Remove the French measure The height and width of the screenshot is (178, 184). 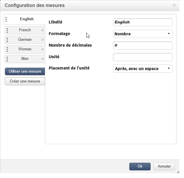tap(42, 30)
